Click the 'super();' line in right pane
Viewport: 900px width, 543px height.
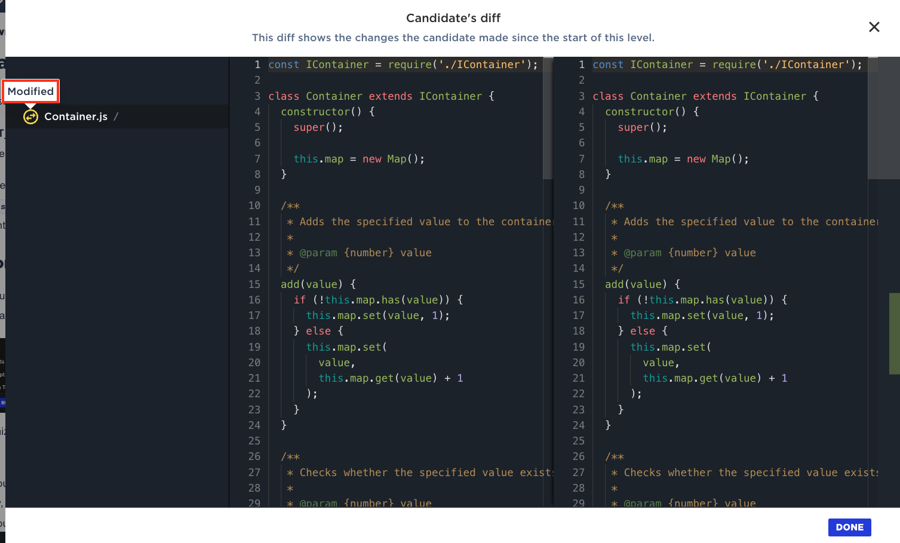click(x=642, y=127)
